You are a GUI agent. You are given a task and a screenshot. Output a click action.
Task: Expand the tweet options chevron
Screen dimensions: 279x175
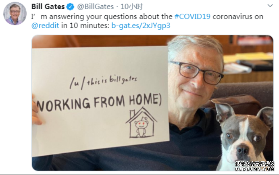[x=270, y=6]
